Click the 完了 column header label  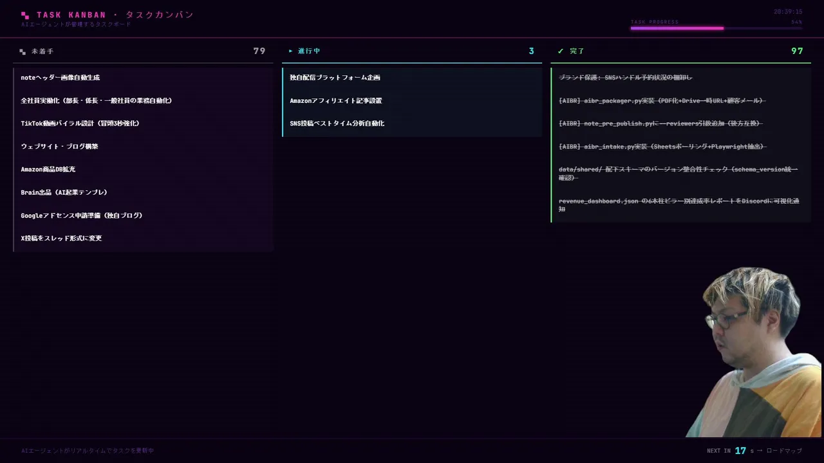[x=577, y=51]
